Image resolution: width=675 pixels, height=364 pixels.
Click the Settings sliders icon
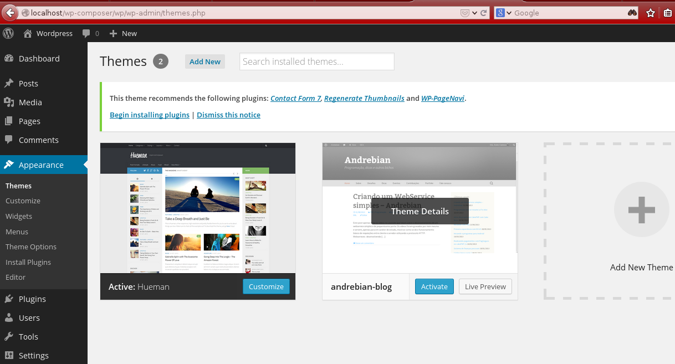9,356
